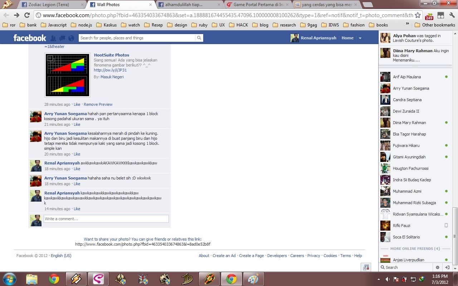
Task: Click the chat friends Search field
Action: 406,267
